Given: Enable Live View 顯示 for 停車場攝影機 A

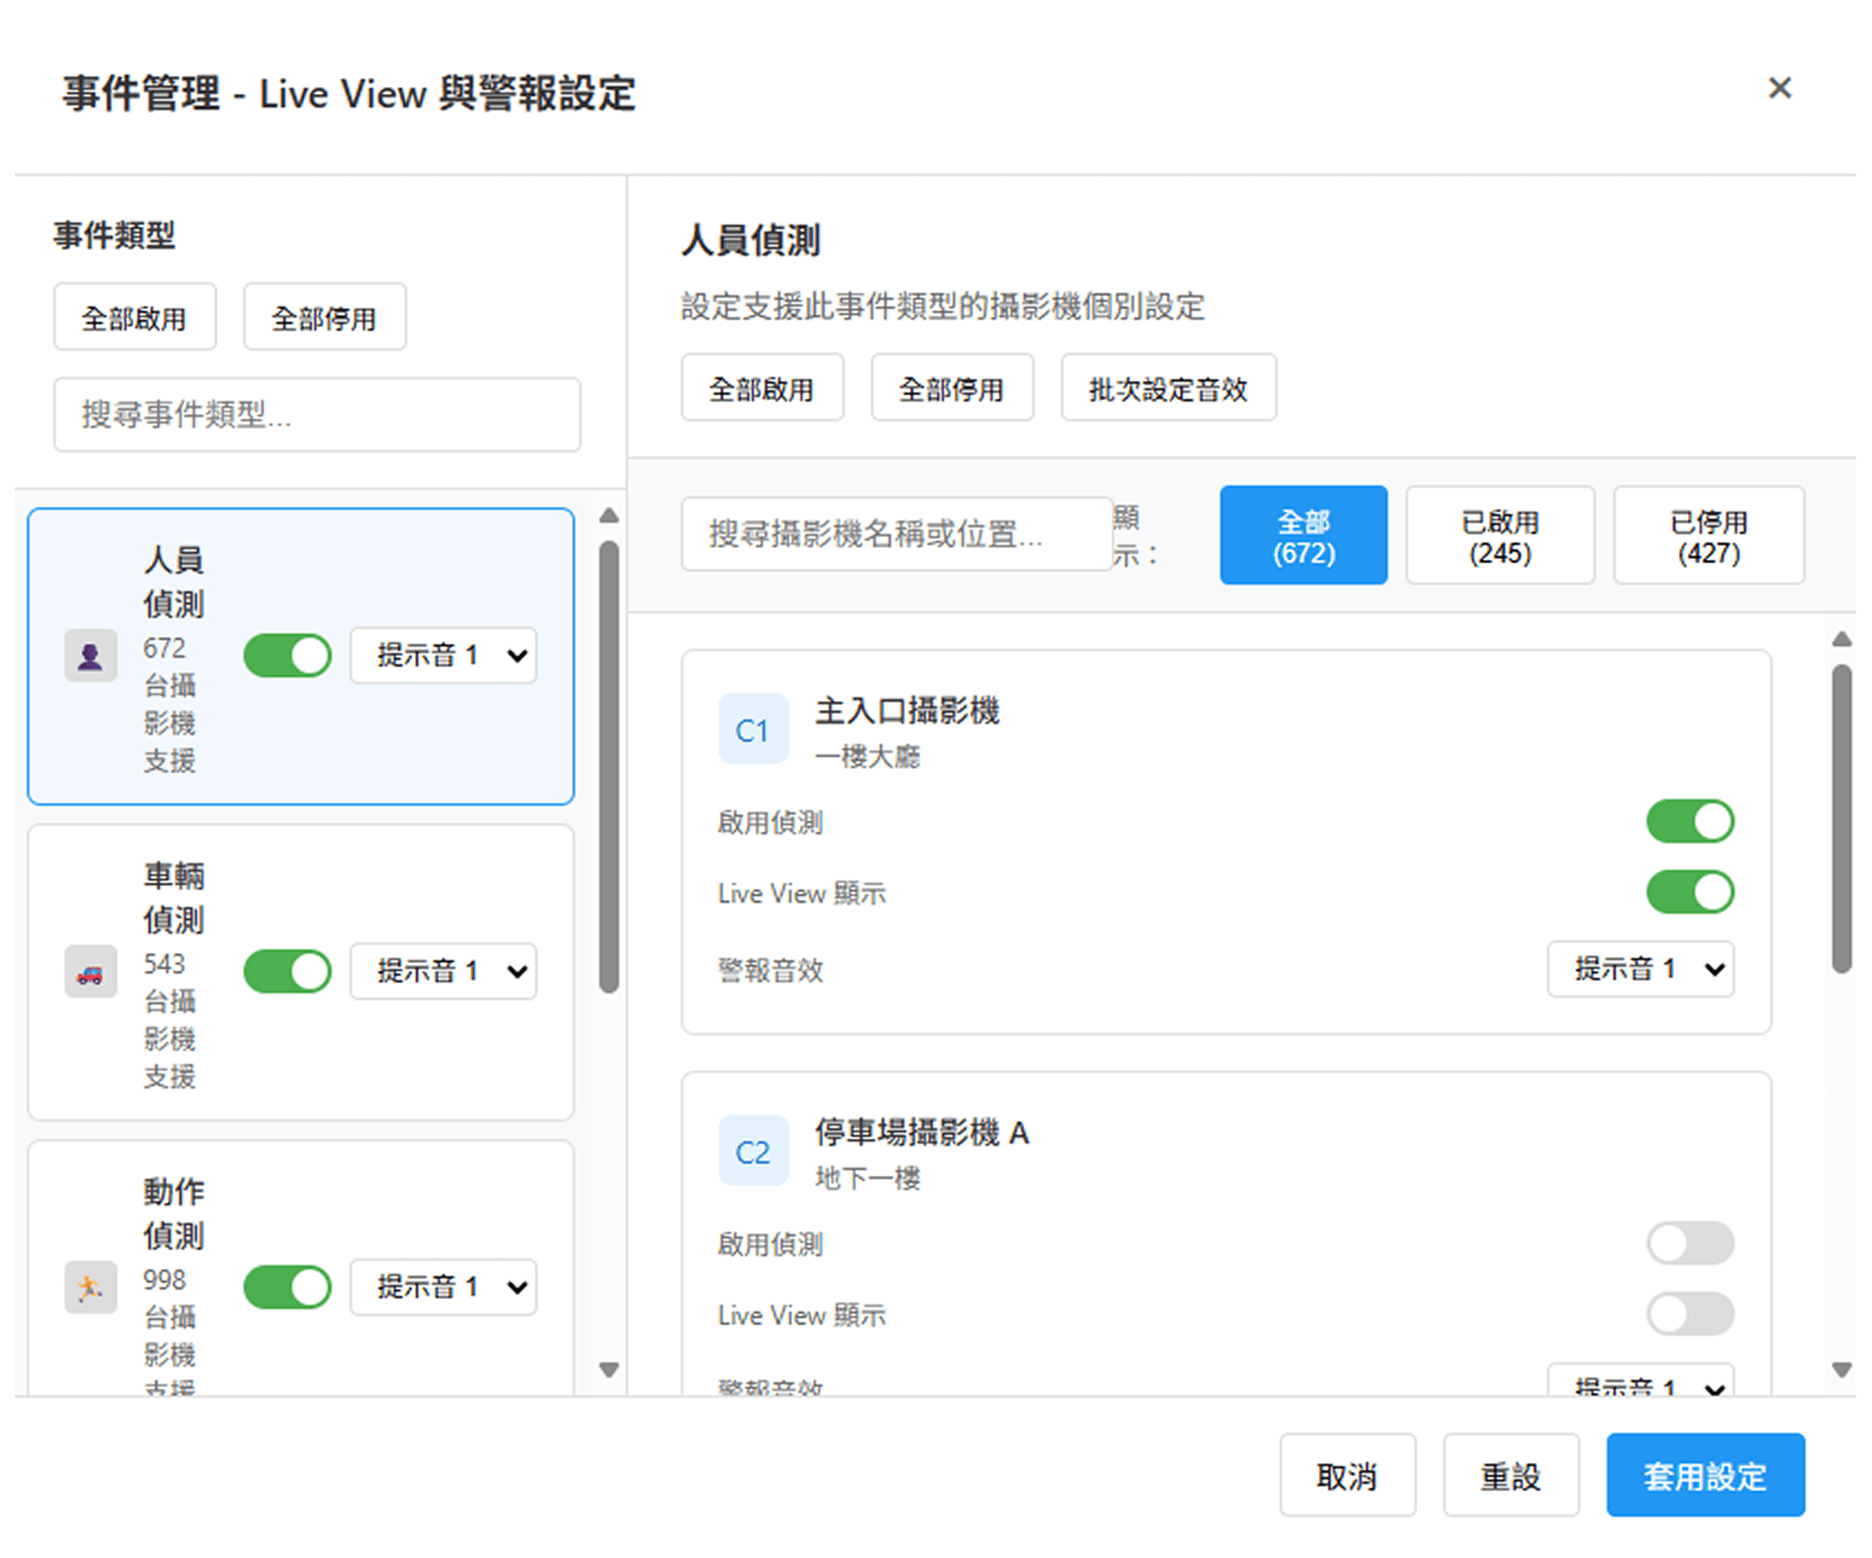Looking at the screenshot, I should (x=1689, y=1314).
